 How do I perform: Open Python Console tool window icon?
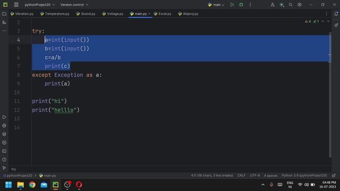tap(4, 143)
